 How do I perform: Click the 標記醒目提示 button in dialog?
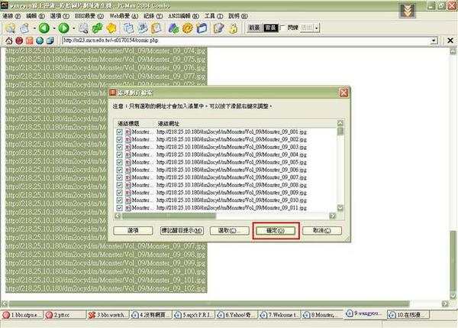(182, 231)
